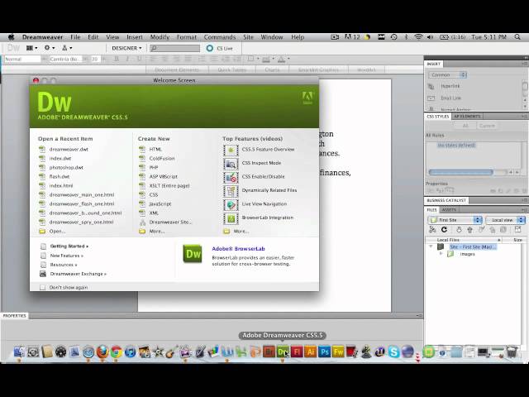Click the Check In files icon

click(493, 230)
